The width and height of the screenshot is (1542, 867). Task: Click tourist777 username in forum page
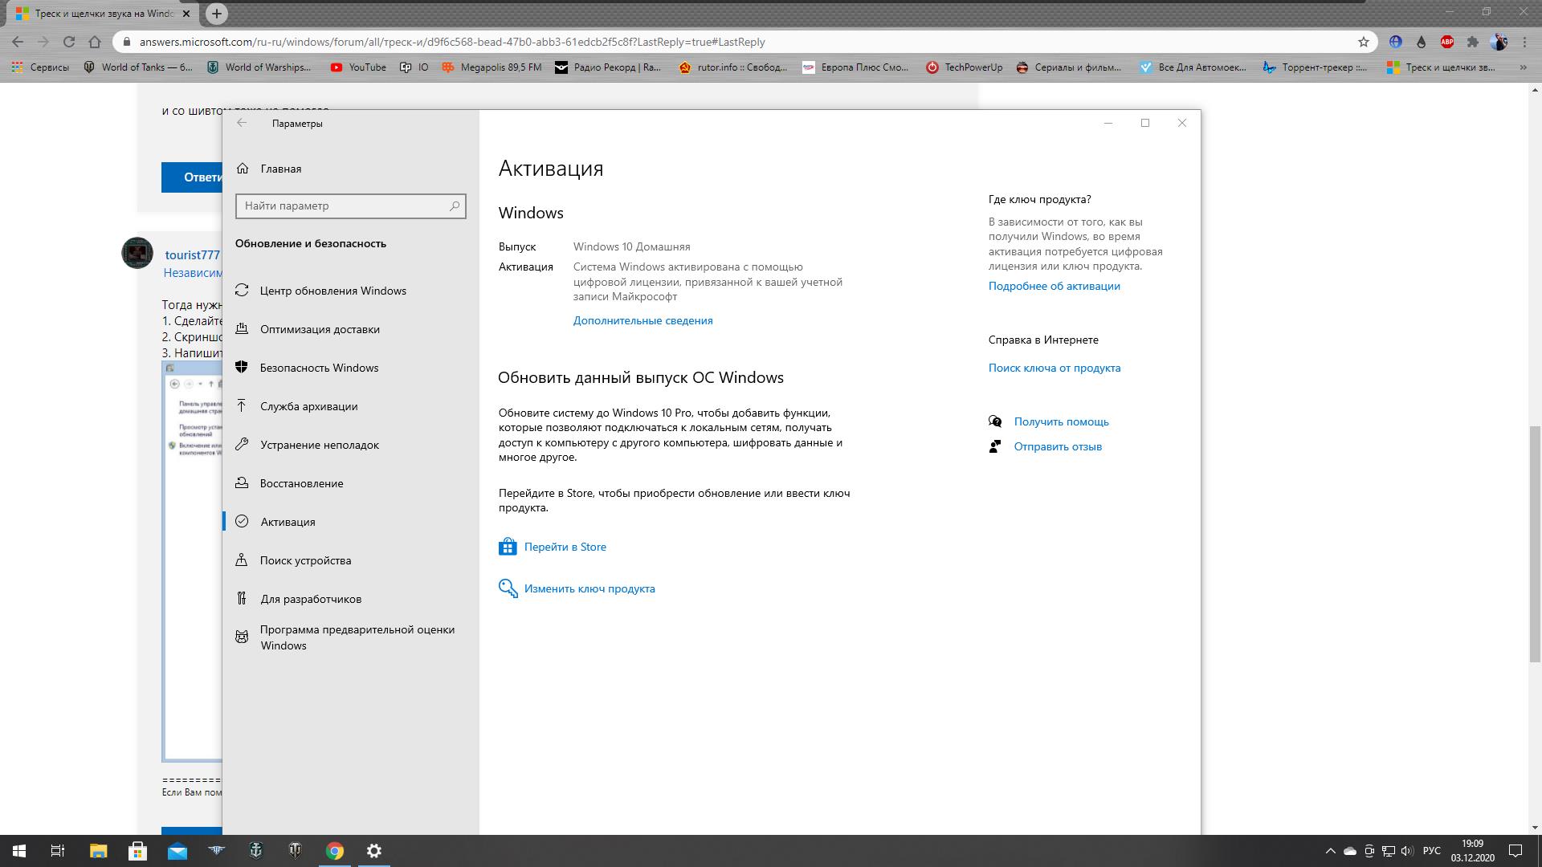[192, 254]
